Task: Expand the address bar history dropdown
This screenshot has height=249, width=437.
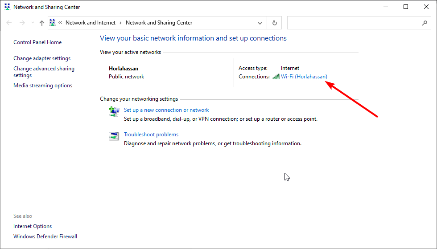Action: [260, 23]
